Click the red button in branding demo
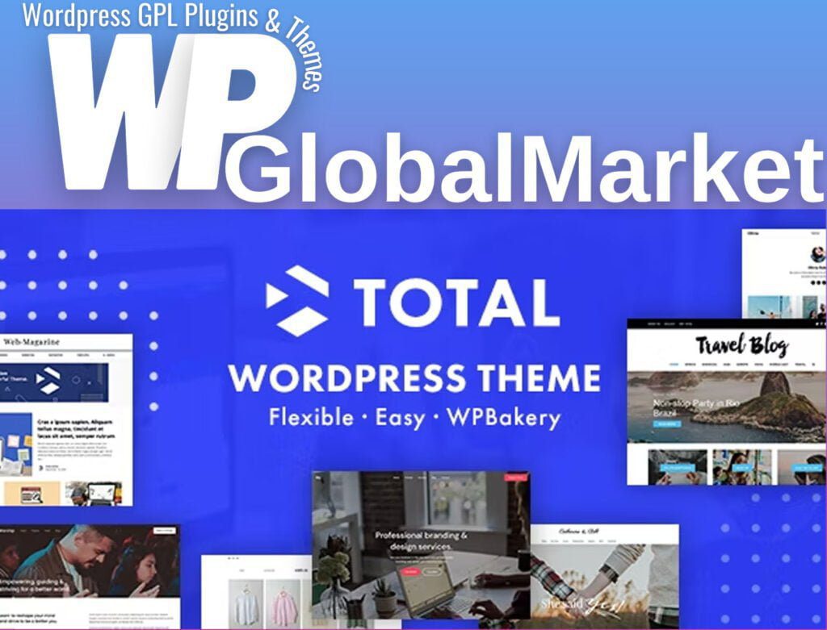827x630 pixels. click(x=410, y=572)
